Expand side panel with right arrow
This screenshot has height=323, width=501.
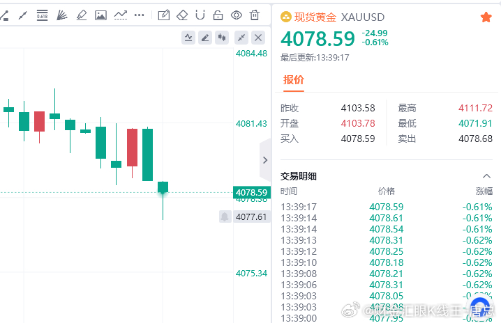265,160
